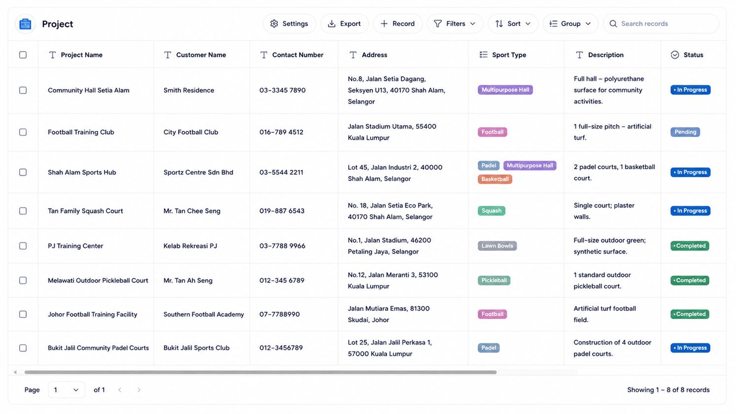Select the Tan Family Squash Court checkbox
The image size is (736, 414).
click(23, 211)
